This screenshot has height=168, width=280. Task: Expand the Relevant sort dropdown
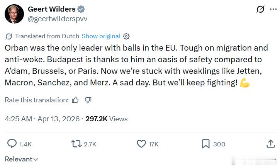click(22, 159)
